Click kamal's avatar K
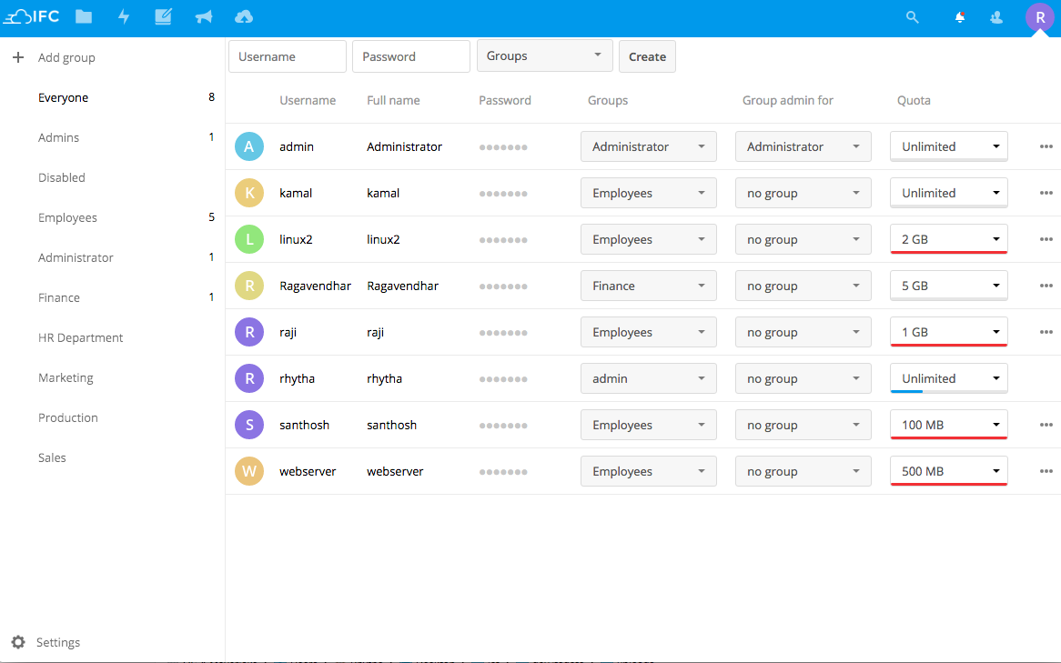1061x663 pixels. pos(249,193)
